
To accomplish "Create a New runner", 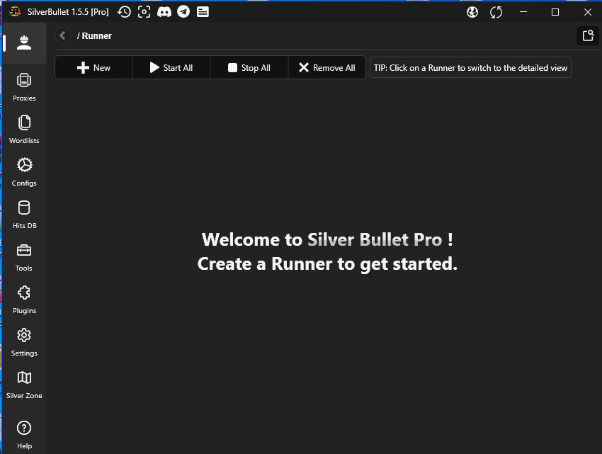I will tap(93, 68).
